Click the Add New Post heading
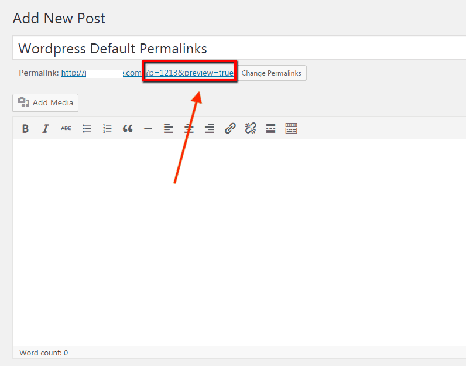The width and height of the screenshot is (466, 366). click(59, 18)
